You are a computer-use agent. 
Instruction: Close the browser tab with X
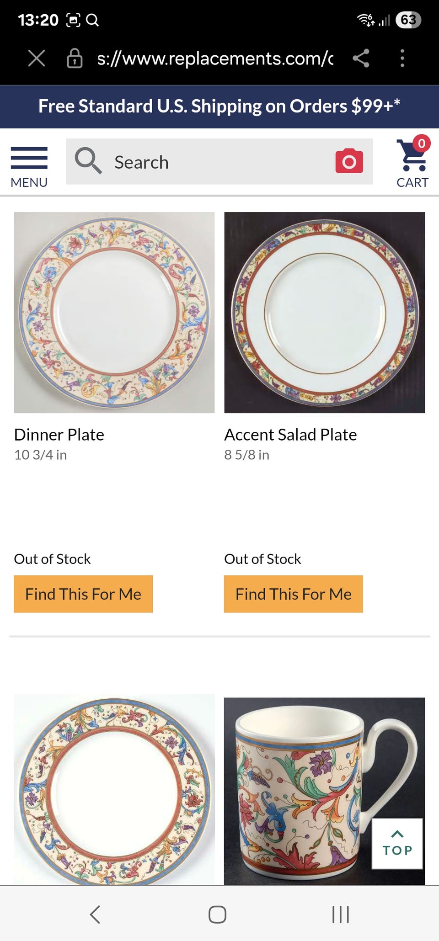(37, 58)
